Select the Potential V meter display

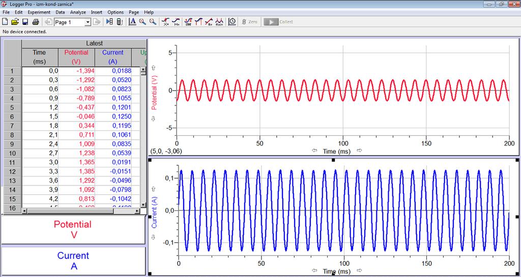click(73, 230)
